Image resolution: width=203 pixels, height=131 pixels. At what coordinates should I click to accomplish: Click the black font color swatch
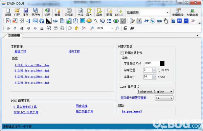[162, 64]
